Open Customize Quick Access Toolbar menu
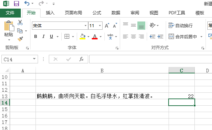Screen dimensions: 212x130 53,4
